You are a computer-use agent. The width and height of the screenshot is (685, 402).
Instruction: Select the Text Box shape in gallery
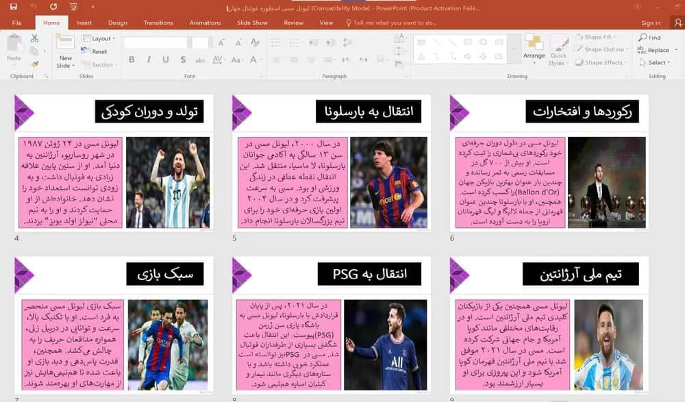coord(421,42)
